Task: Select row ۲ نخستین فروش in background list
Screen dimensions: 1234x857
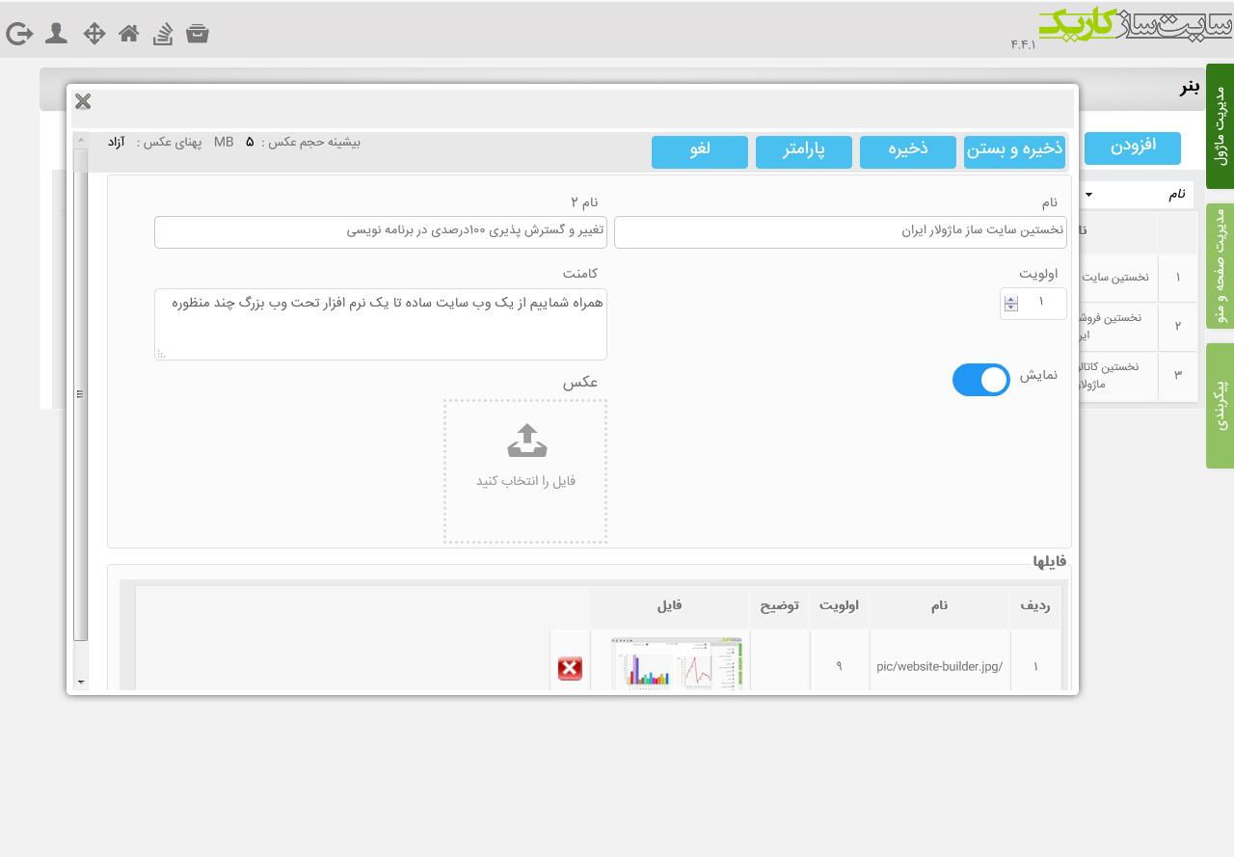Action: click(x=1138, y=326)
